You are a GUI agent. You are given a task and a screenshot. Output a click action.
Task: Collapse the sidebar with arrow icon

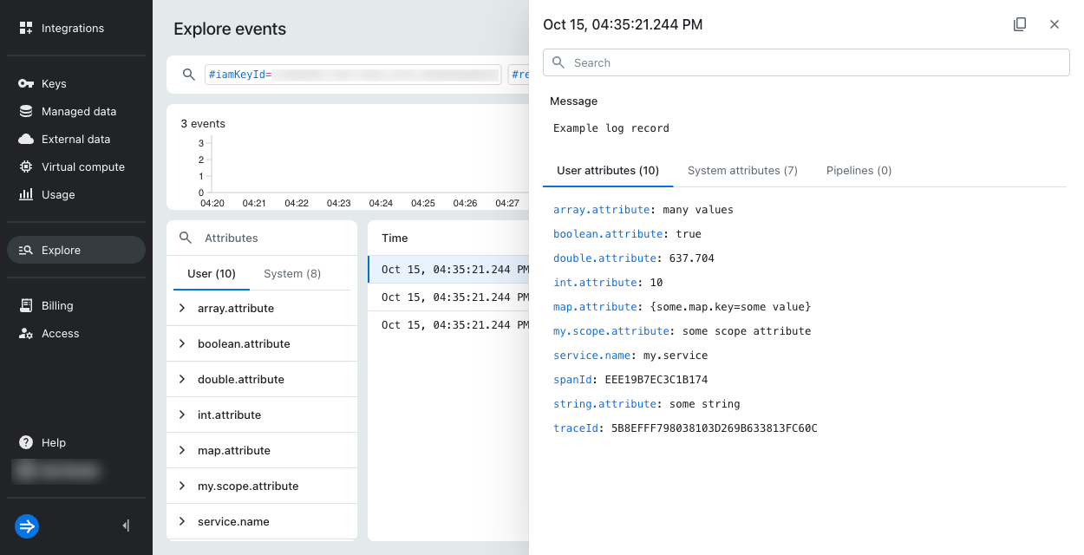pos(126,526)
